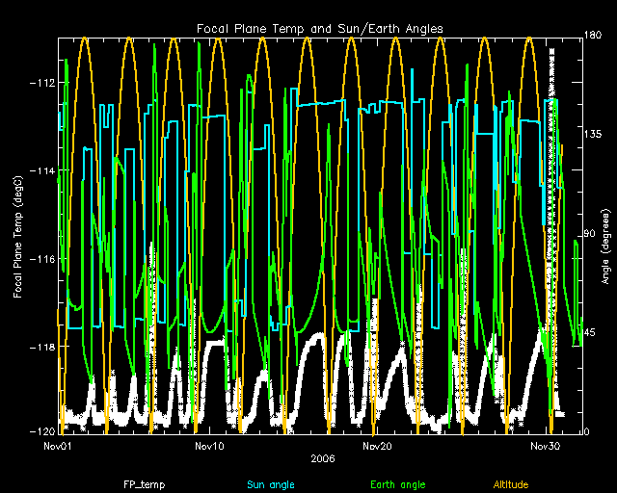Select the -114 temperature tick label
617x493 pixels.
(40, 170)
